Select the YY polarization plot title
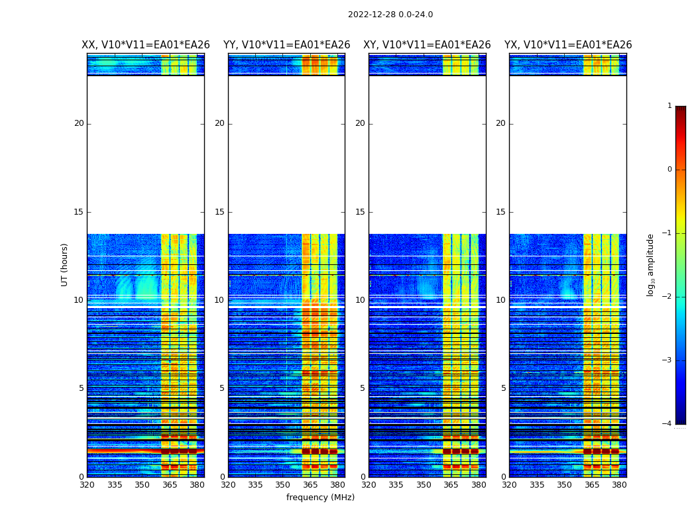This screenshot has width=696, height=530. pos(286,45)
